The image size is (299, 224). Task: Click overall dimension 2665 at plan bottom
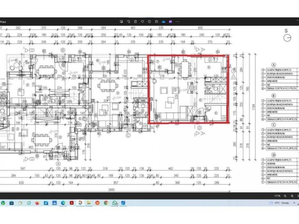click(x=111, y=190)
